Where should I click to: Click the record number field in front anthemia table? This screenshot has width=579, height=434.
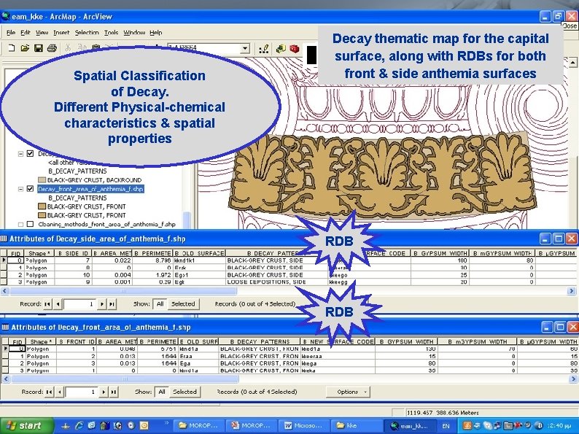(x=82, y=392)
